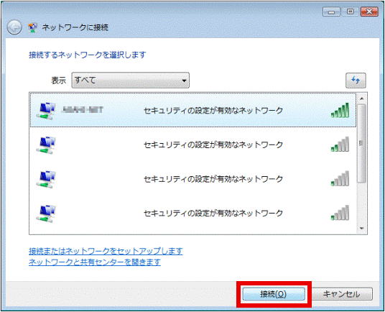The height and width of the screenshot is (312, 385).
Task: Click the scroll up arrow of the list
Action: coord(361,98)
